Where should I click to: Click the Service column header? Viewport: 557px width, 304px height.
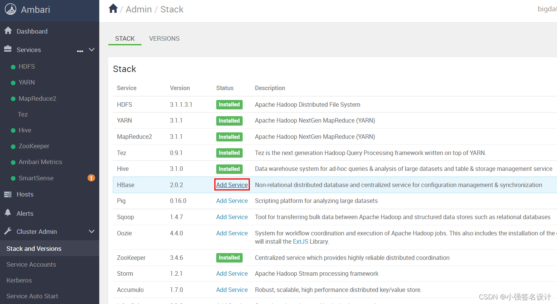(126, 88)
